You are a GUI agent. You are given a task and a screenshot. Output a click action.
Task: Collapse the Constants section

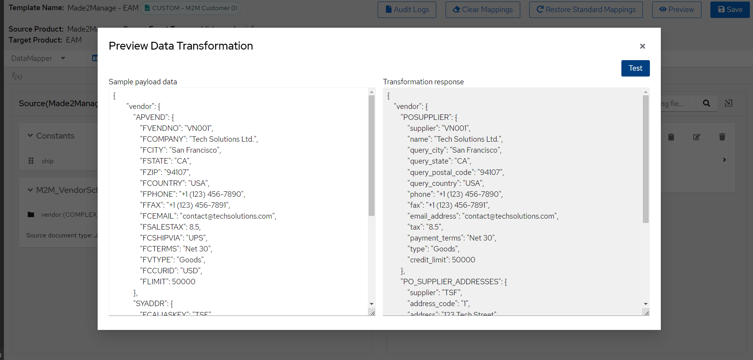pyautogui.click(x=30, y=135)
